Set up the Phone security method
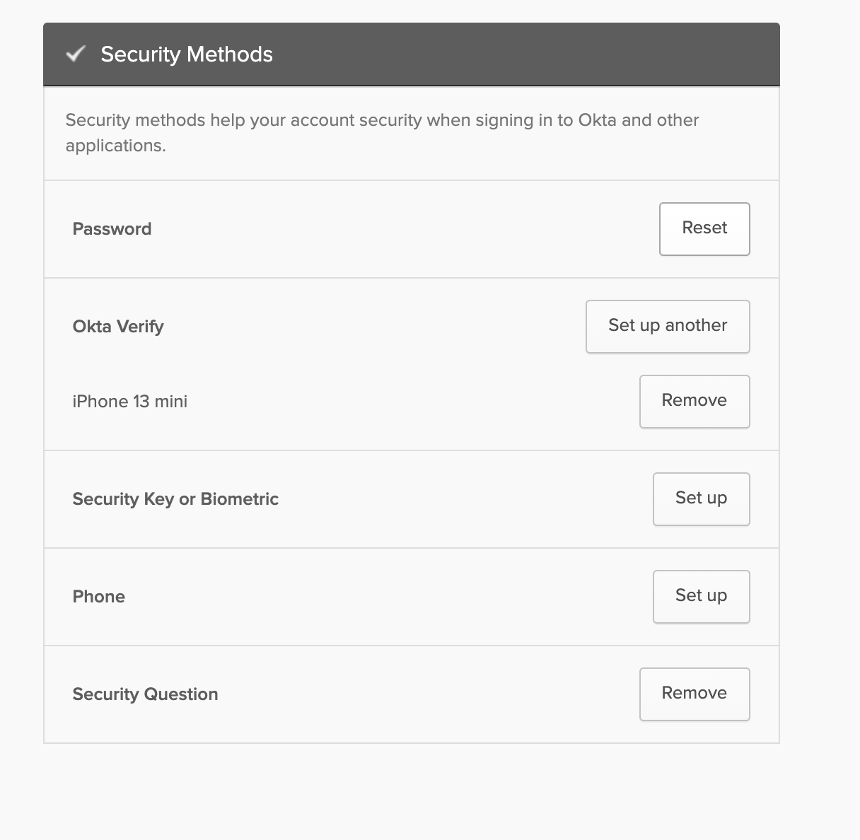Viewport: 860px width, 840px height. click(701, 596)
